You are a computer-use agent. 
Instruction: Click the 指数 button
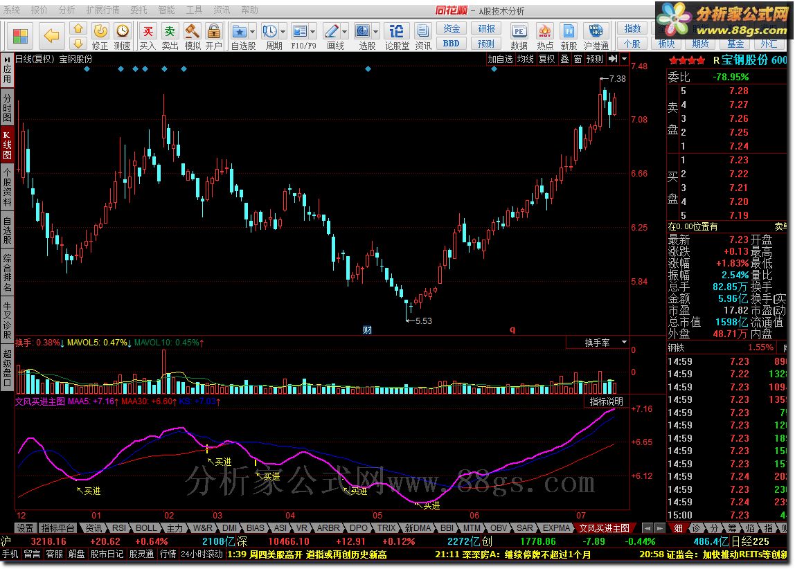tap(632, 28)
